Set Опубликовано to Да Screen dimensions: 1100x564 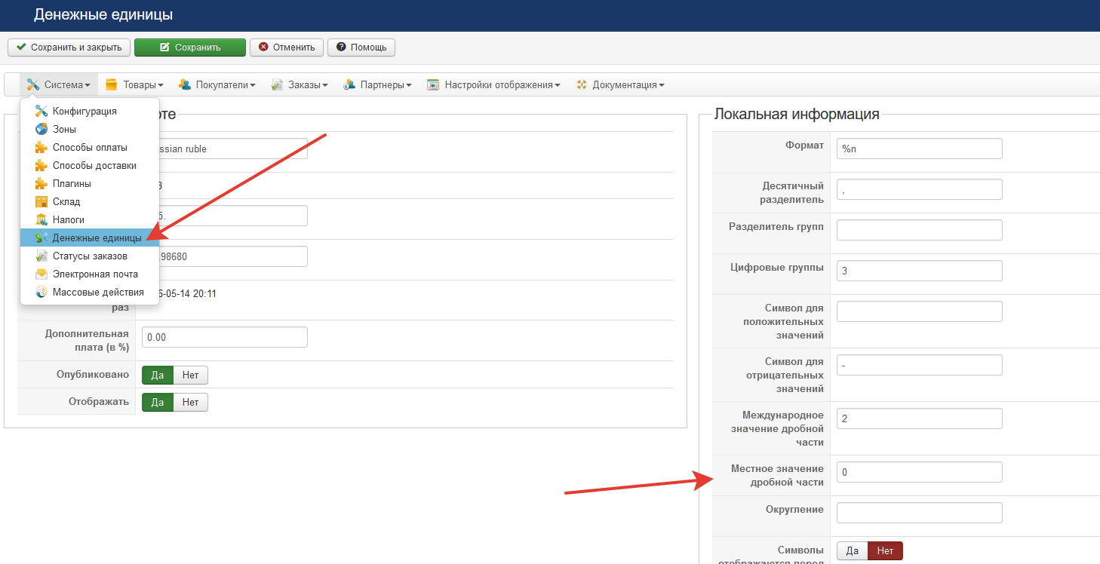tap(158, 375)
